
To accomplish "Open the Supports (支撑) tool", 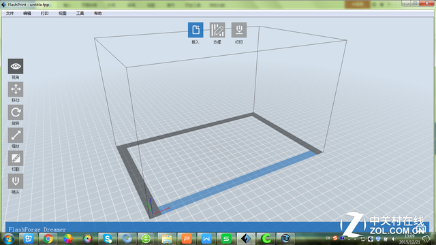I will 217,30.
